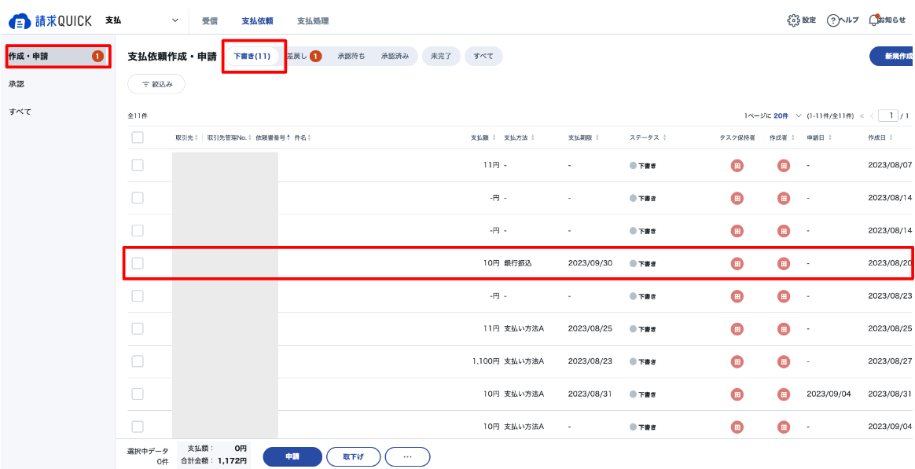Sort by 支払方法 column

click(x=519, y=137)
